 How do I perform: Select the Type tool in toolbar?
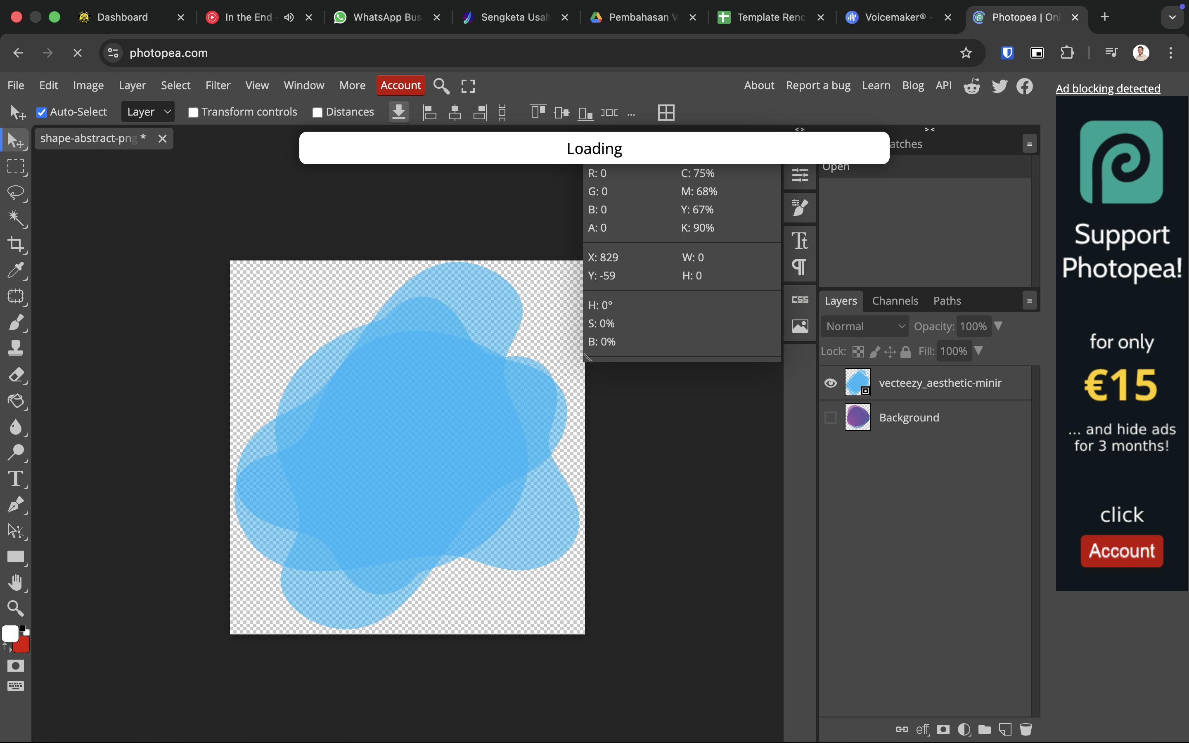[x=16, y=479]
